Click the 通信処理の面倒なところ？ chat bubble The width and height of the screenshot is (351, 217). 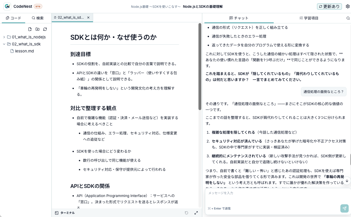tap(324, 92)
